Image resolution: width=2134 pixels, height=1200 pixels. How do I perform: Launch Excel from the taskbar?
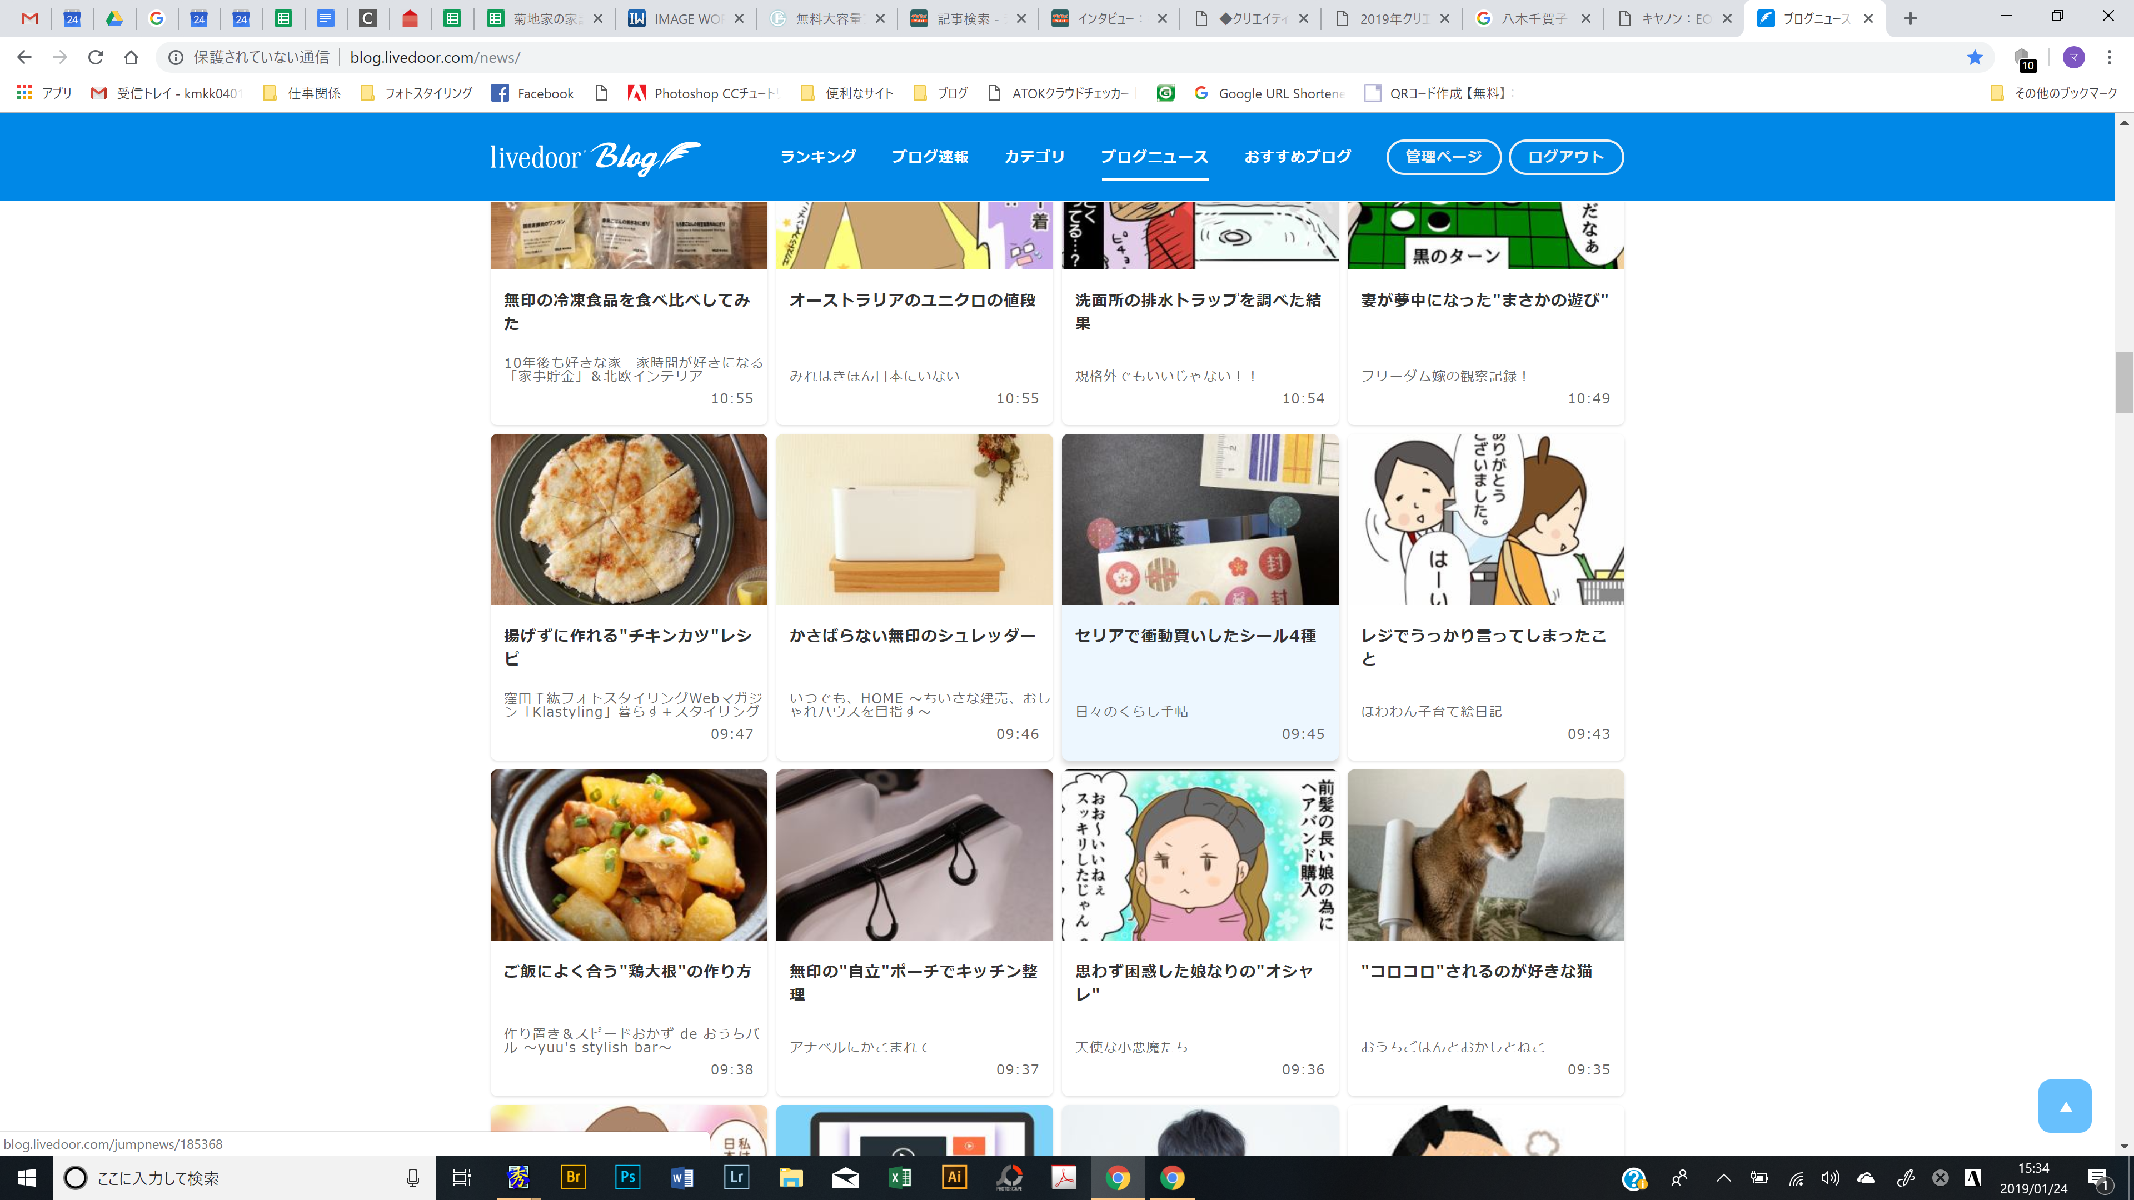click(x=900, y=1178)
